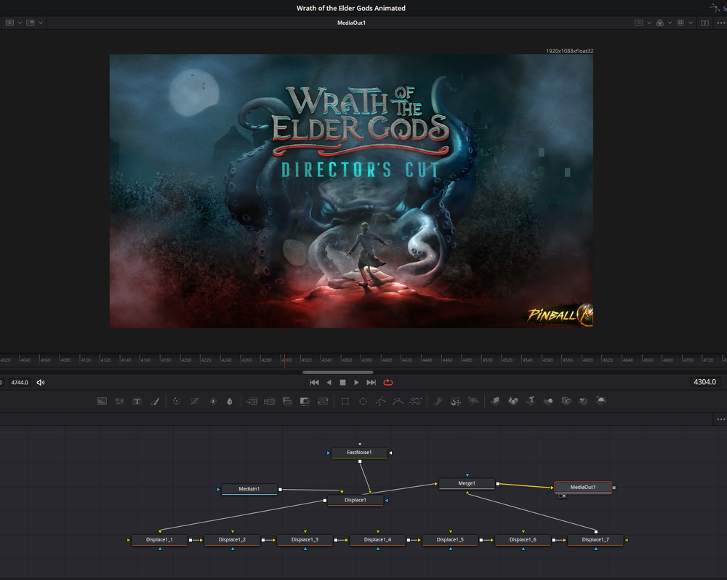Open viewer three-dot options menu
Screen dimensions: 727x580
(721, 23)
